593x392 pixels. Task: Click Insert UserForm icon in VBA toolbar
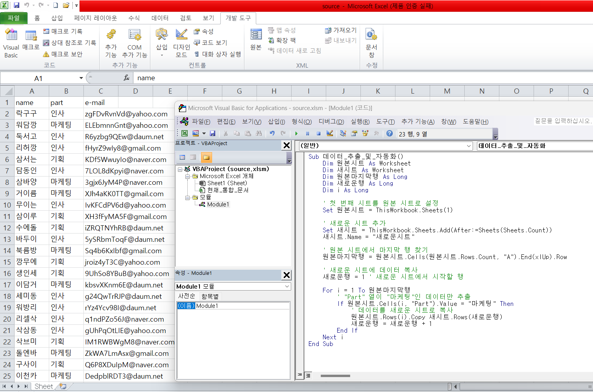coord(196,133)
